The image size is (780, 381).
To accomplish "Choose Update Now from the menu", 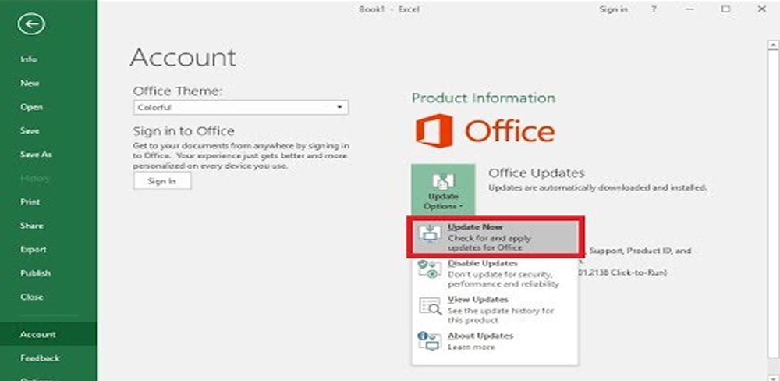I will coord(495,237).
